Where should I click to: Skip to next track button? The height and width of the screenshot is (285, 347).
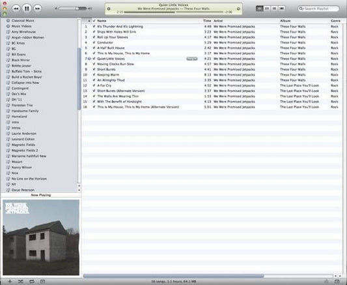pos(38,8)
